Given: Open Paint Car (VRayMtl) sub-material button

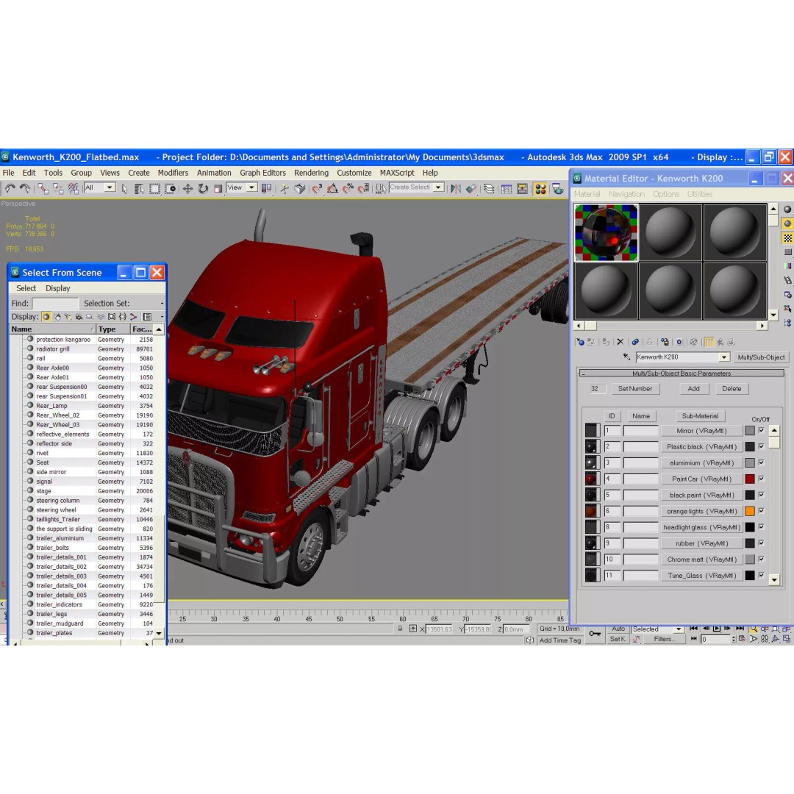Looking at the screenshot, I should point(701,479).
